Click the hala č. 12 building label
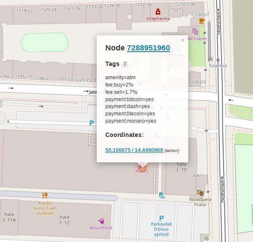 pyautogui.click(x=64, y=220)
